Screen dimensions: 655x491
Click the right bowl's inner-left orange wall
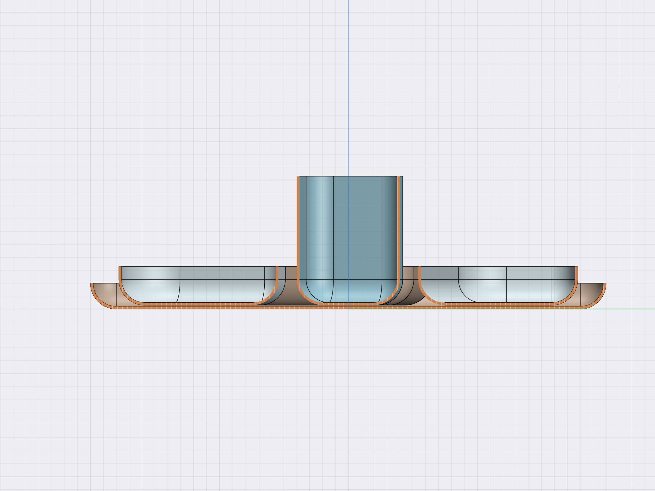point(419,273)
